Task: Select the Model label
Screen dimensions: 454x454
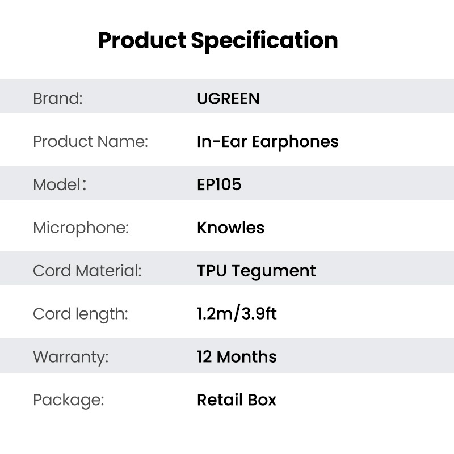Action: (60, 184)
